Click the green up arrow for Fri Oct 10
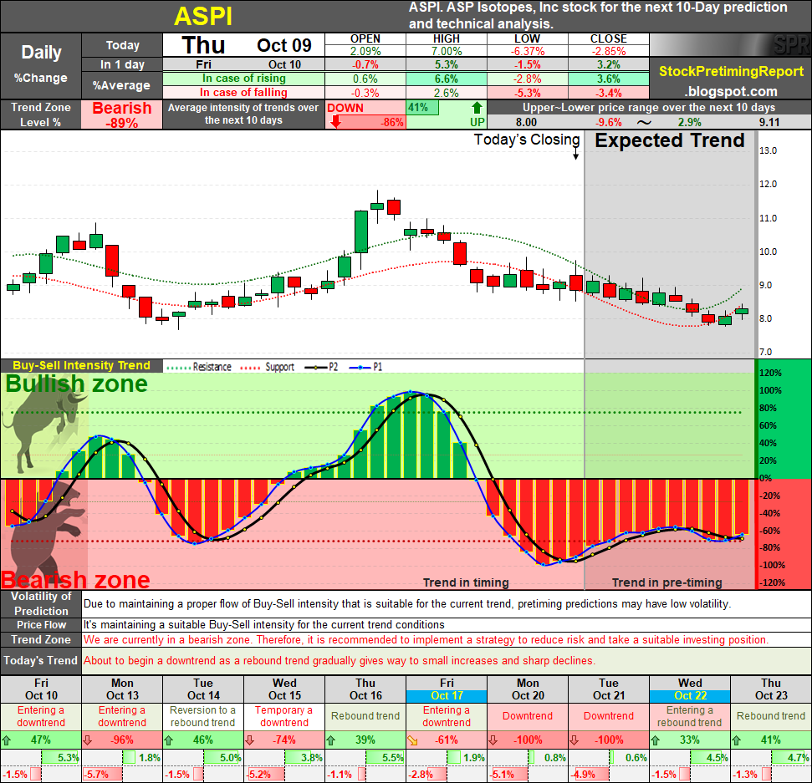The height and width of the screenshot is (783, 812). click(x=6, y=740)
